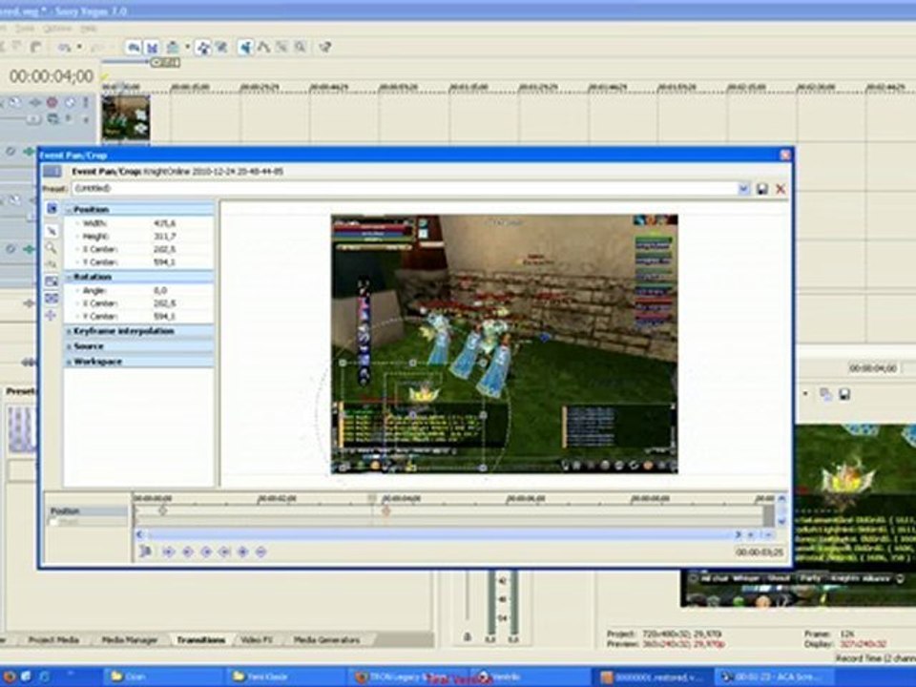Click the red Mute icon on video track header

[x=52, y=102]
